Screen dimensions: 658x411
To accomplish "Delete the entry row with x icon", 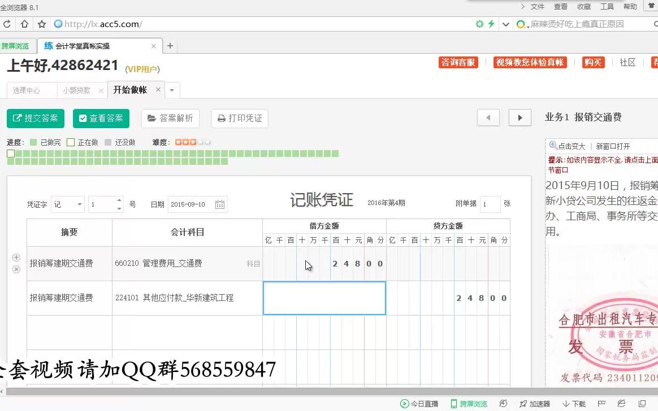I will (x=16, y=269).
